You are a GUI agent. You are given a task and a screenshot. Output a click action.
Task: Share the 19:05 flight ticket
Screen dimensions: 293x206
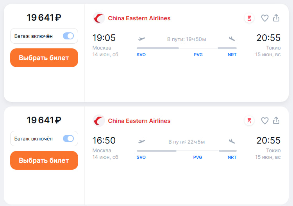coord(276,18)
